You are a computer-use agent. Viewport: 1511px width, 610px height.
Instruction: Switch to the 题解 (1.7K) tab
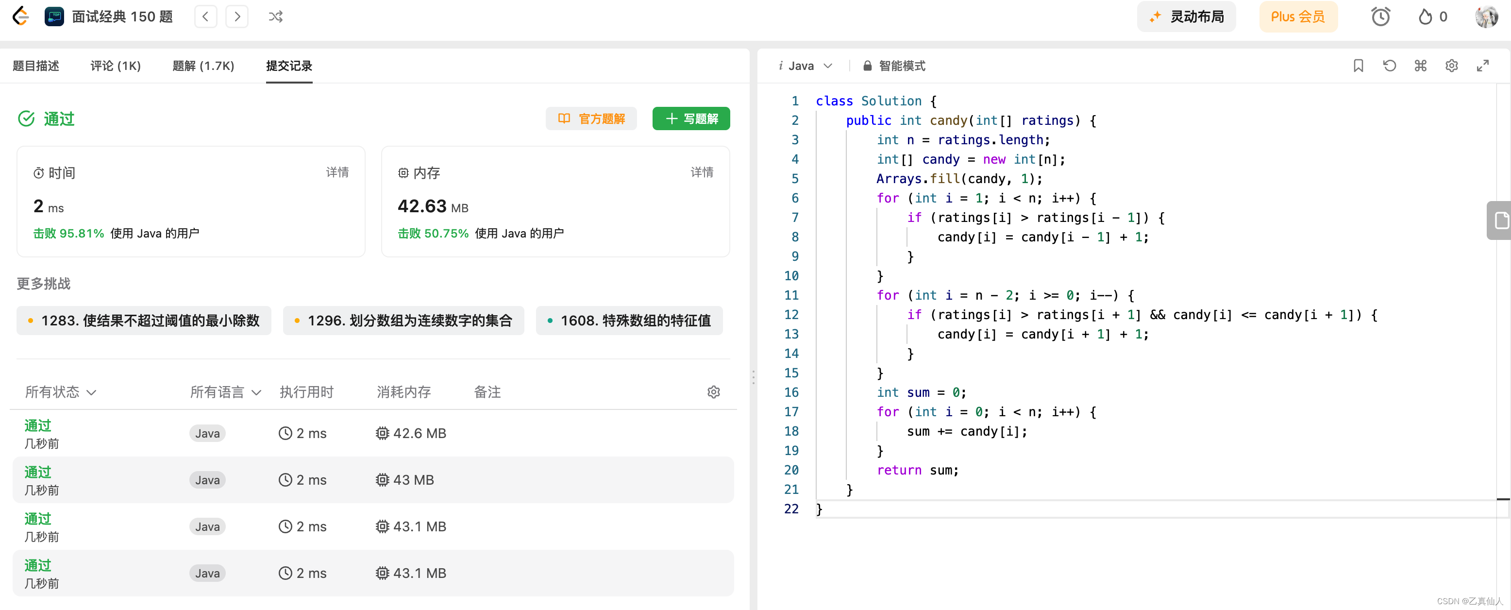pyautogui.click(x=203, y=66)
